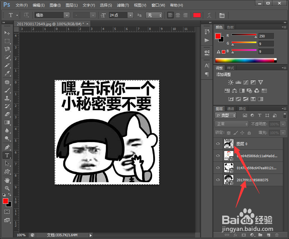Click the foreground color swatch in toolbar
Screen dimensions: 289x239
click(5, 201)
